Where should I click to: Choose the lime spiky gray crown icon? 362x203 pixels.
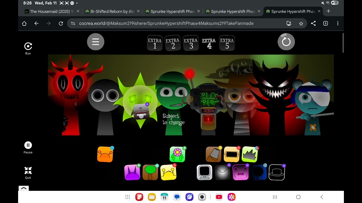[x=250, y=155]
